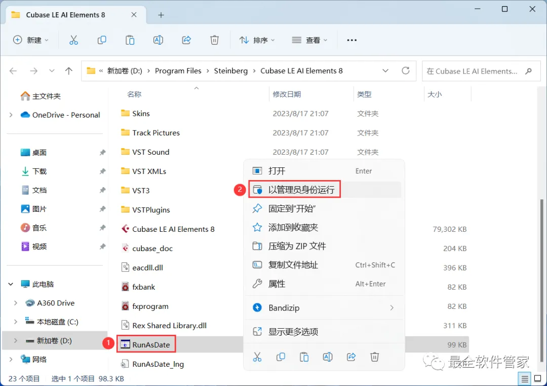Choose 显示更多选项 in the context menu
The image size is (547, 386).
pos(324,332)
